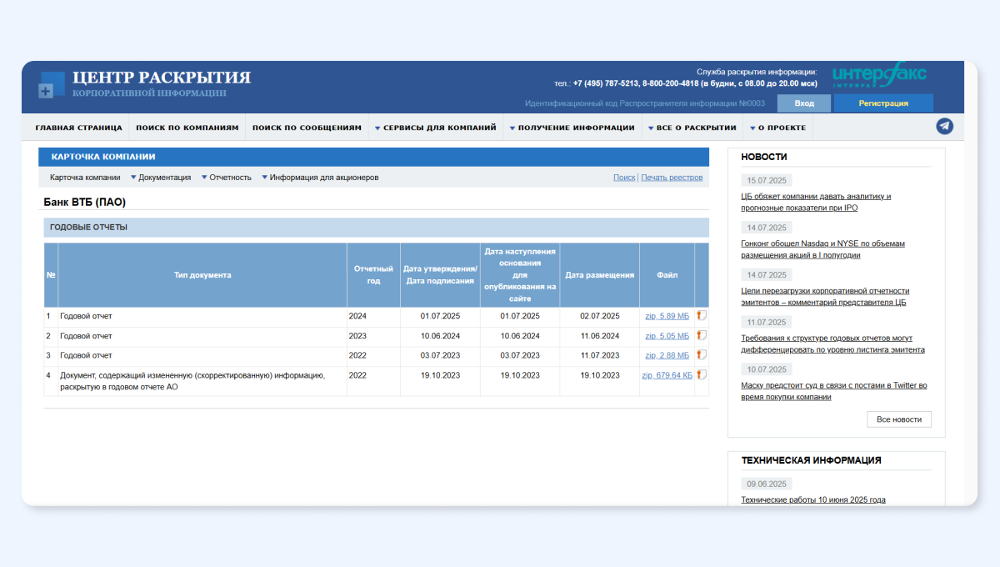Click the Печать реестров link
The image size is (1000, 567).
(x=672, y=178)
